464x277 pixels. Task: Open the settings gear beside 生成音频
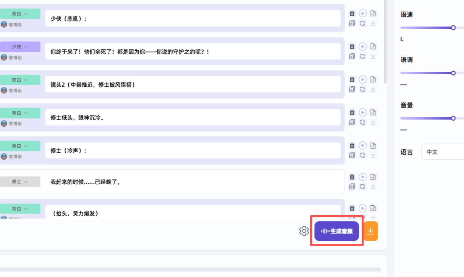point(304,231)
